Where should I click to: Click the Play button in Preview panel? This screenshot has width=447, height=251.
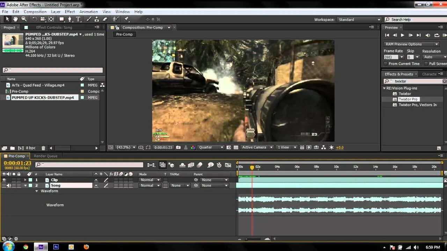402,35
